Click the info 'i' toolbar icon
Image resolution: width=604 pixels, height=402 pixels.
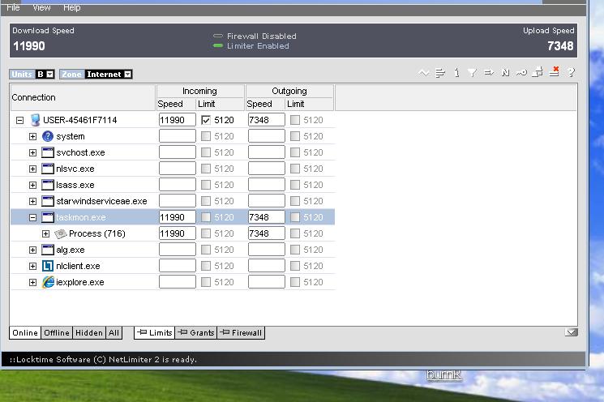click(x=456, y=73)
